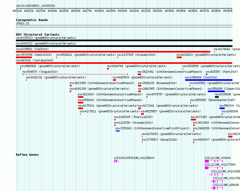This screenshot has height=191, width=240.
Task: Open nsv4184764 gnomAD label
Action: 137,66
